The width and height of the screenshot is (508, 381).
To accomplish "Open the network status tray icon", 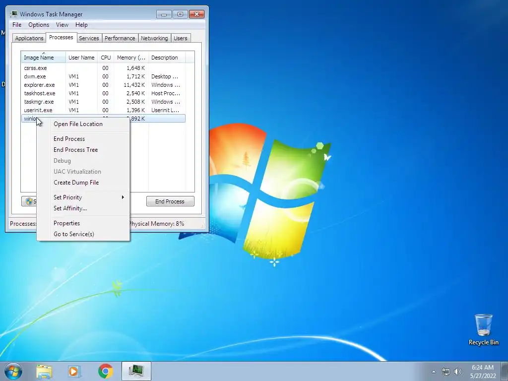I will click(446, 372).
